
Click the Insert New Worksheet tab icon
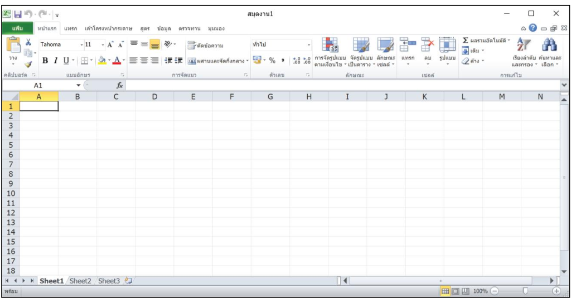pyautogui.click(x=129, y=281)
